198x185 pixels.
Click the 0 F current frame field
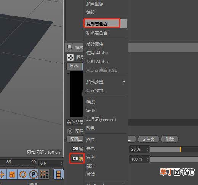coord(51,163)
